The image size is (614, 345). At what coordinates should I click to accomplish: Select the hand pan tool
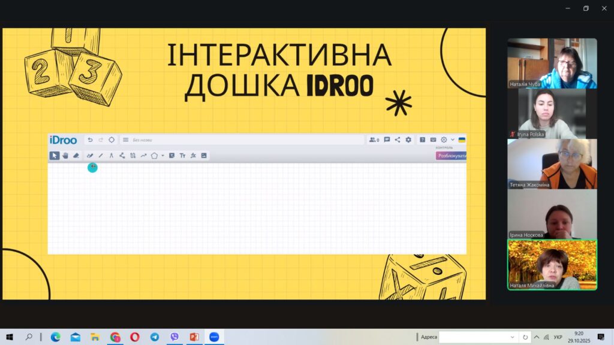65,156
